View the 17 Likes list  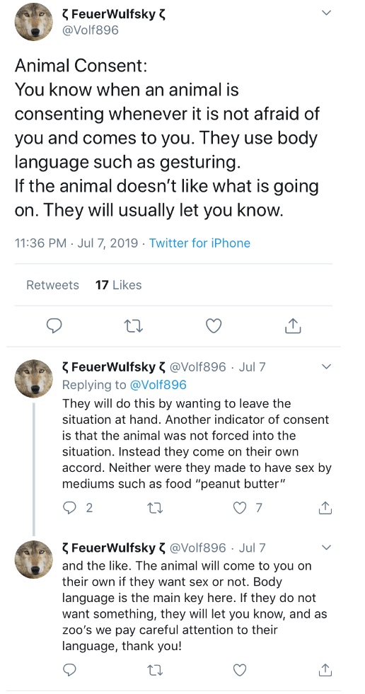pyautogui.click(x=119, y=285)
